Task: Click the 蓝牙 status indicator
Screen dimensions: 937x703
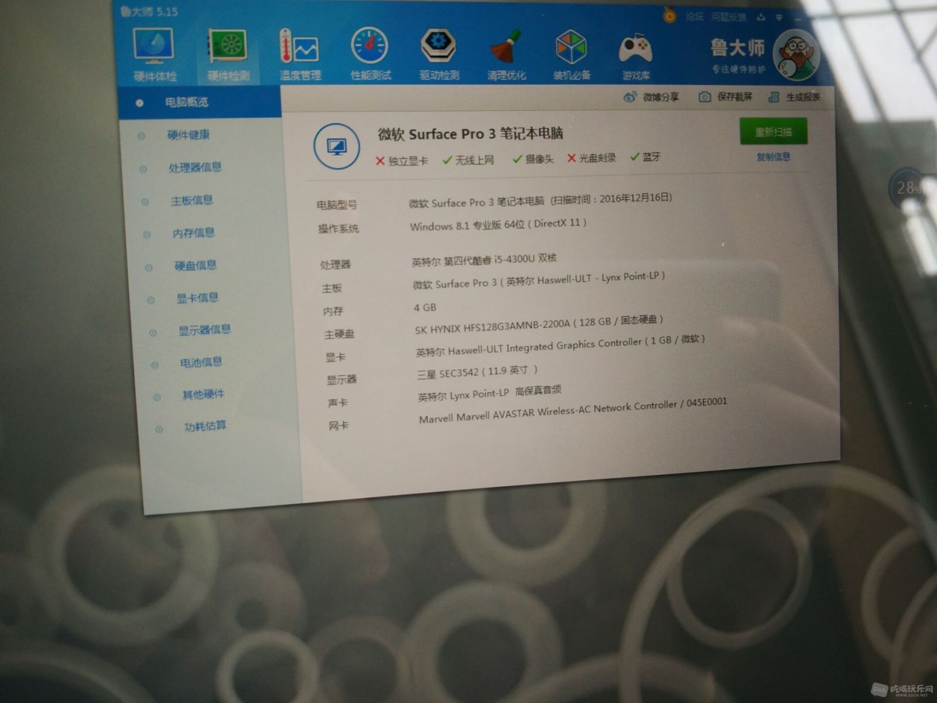Action: click(645, 156)
